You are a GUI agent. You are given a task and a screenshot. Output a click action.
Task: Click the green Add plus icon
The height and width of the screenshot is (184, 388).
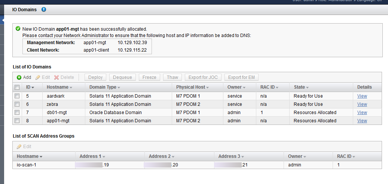[x=19, y=77]
